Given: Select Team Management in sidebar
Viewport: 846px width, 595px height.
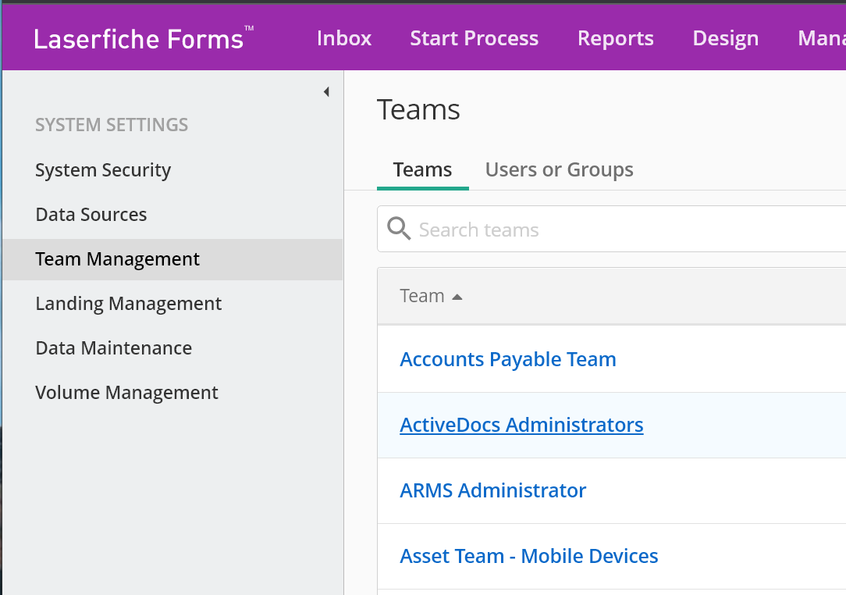Looking at the screenshot, I should click(172, 259).
